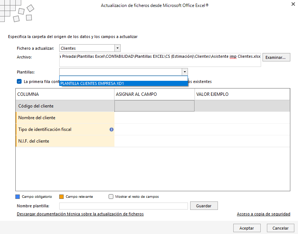Screen dimensions: 298x234
Task: Click Asignar al campo cell for N.I.F. del cliente
Action: 155,141
